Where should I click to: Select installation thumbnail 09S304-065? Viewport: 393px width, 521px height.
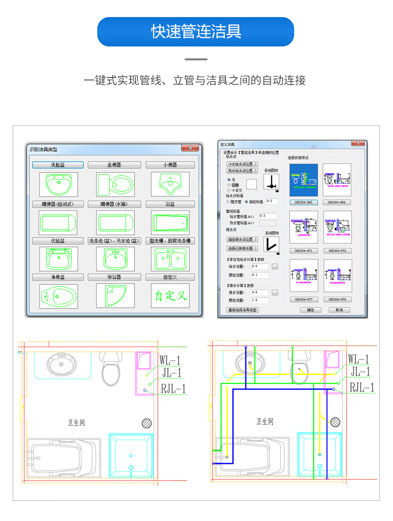[304, 180]
